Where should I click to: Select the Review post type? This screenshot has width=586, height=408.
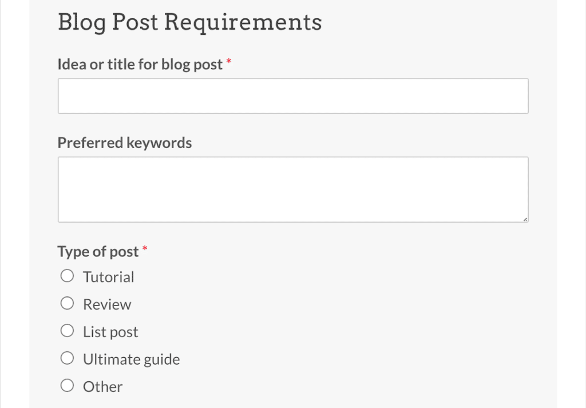67,303
